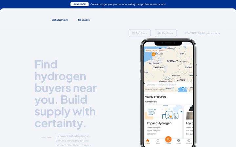This screenshot has height=147, width=236.
Task: Click the '100 to 1000 bar' text
Action: (153, 131)
